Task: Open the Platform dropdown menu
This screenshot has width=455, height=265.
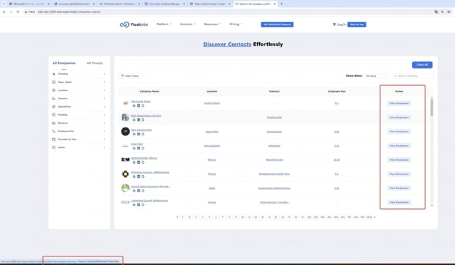Action: 164,24
